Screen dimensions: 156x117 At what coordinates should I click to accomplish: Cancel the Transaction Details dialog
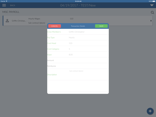pos(55,26)
